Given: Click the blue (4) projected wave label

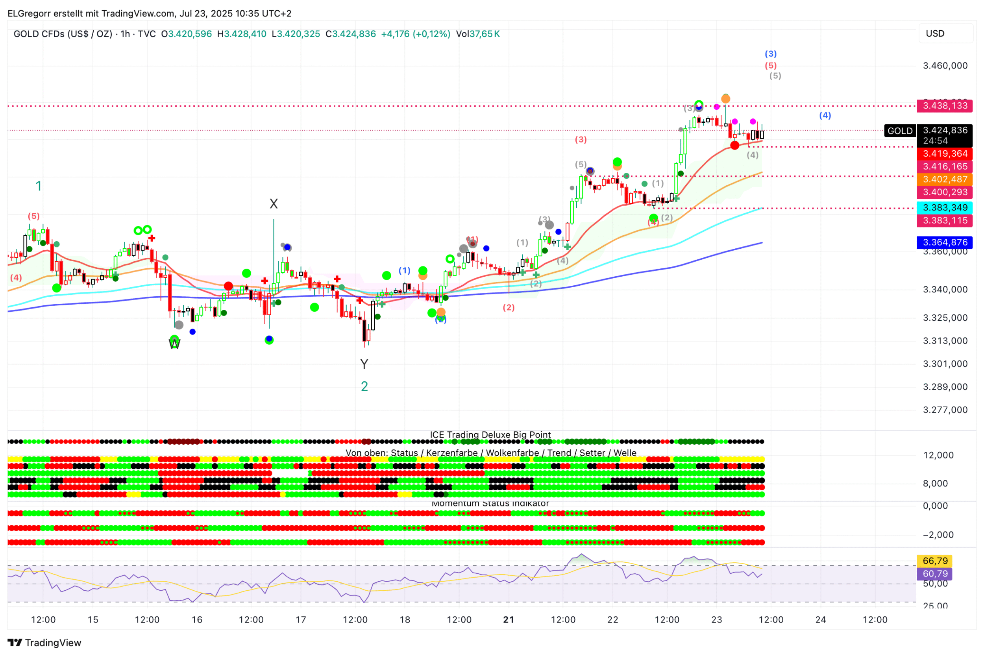Looking at the screenshot, I should (x=825, y=115).
